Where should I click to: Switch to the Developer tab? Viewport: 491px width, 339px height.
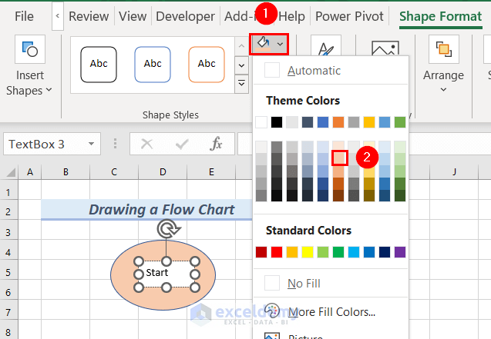tap(185, 16)
